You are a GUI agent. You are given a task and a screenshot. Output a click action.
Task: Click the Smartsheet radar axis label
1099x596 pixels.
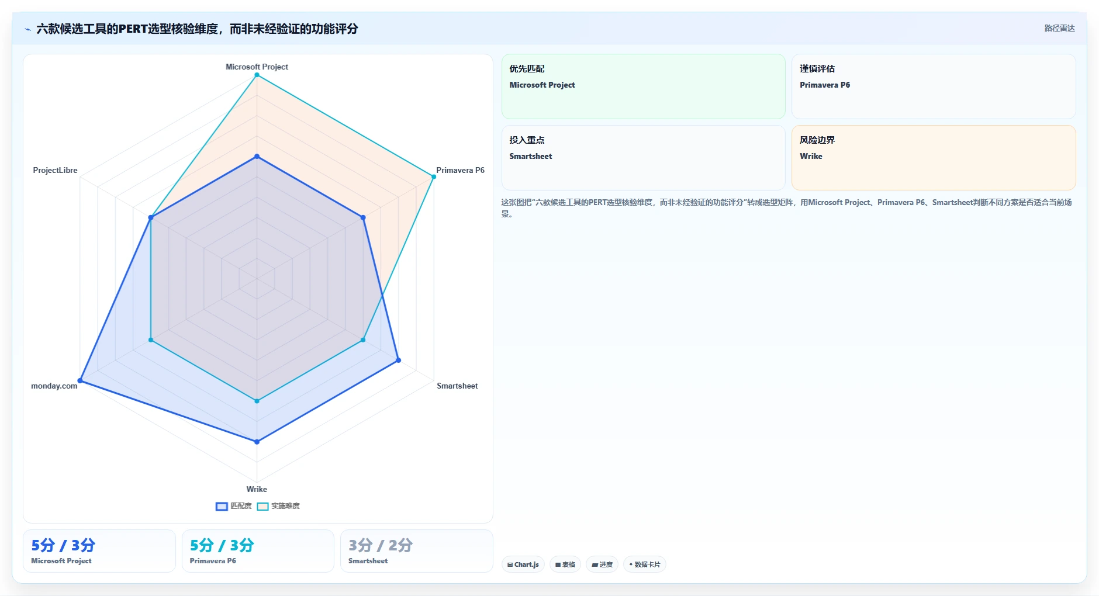457,386
